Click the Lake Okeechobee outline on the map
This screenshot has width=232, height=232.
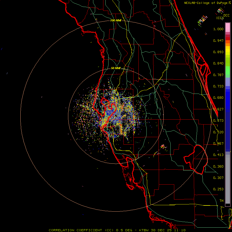(x=196, y=160)
